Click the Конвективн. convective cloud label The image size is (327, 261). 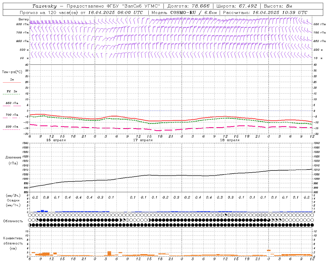tap(13, 238)
